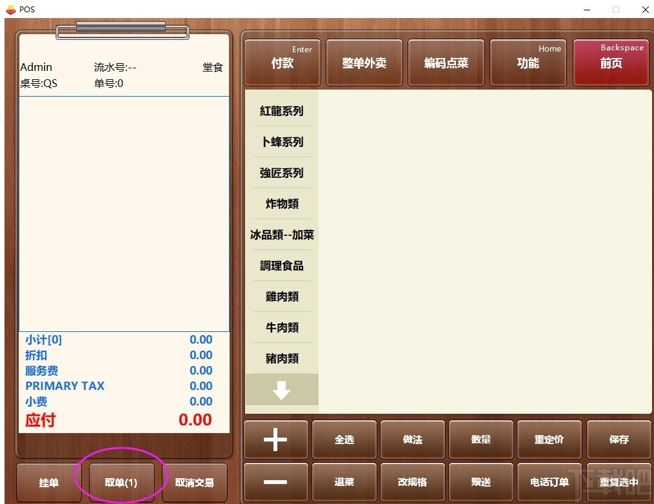Viewport: 654px width, 504px height.
Task: Open the 功能 Home menu
Action: click(x=528, y=63)
